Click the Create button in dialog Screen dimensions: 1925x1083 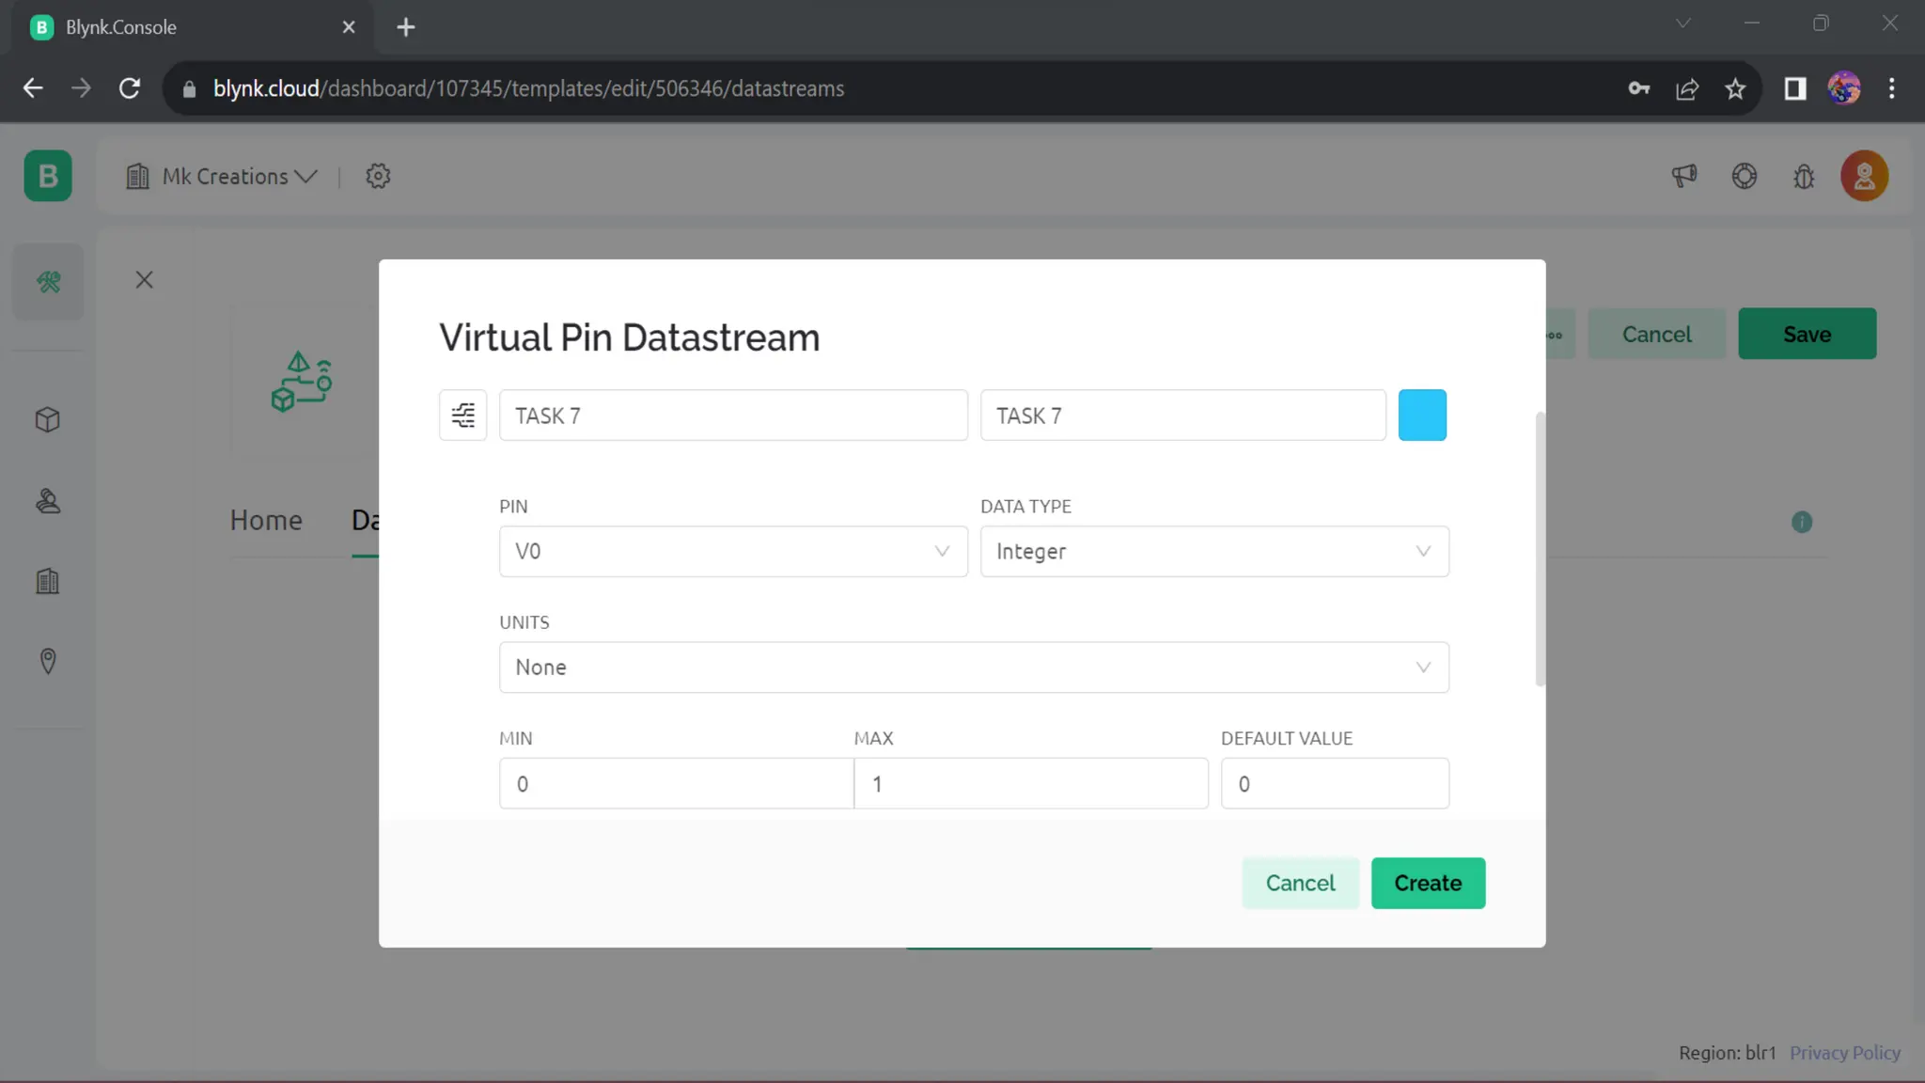coord(1427,883)
